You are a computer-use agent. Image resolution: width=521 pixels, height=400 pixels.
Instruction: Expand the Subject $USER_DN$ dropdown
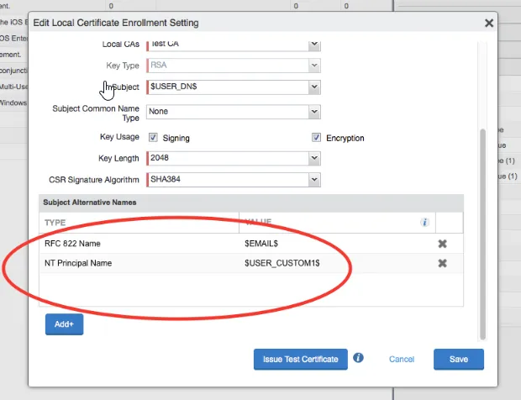[234, 87]
